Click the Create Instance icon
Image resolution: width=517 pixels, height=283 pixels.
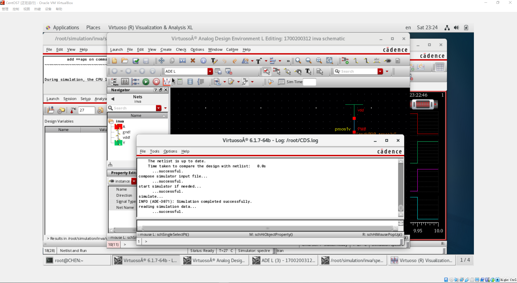pyautogui.click(x=345, y=61)
